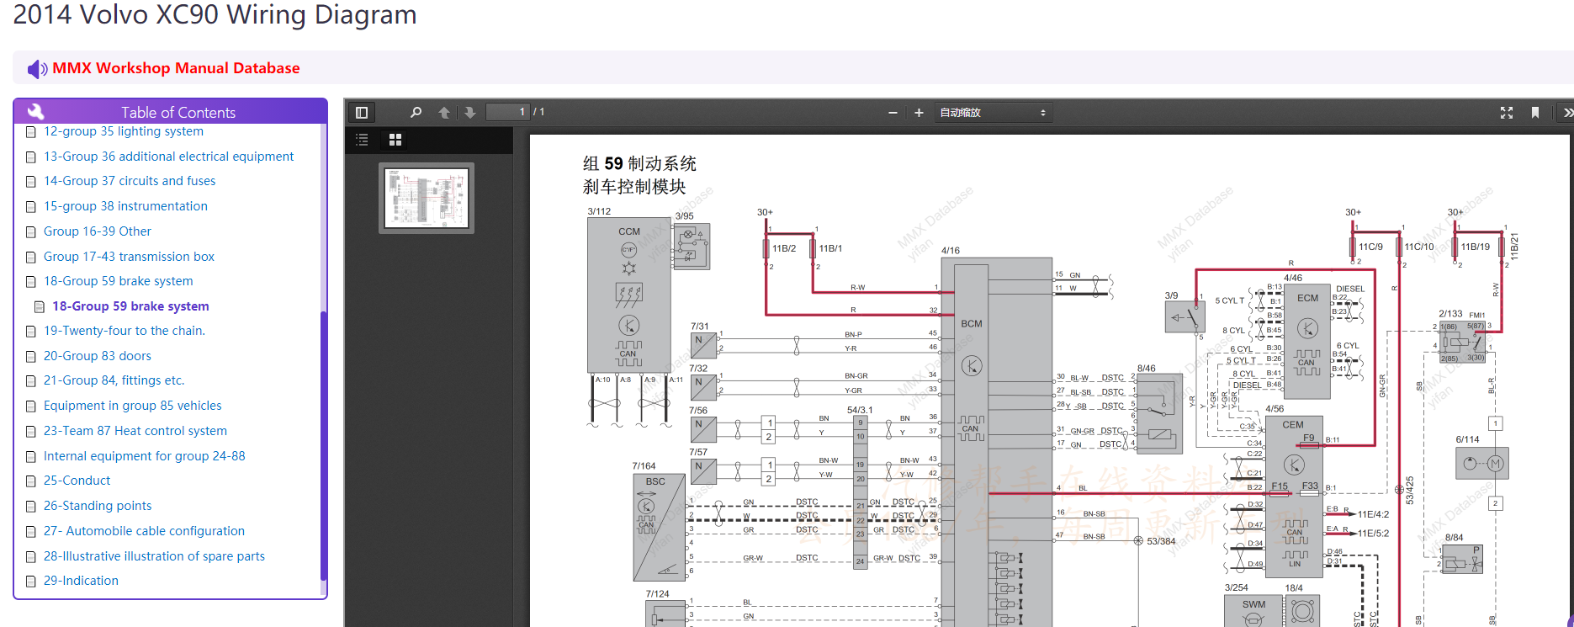The width and height of the screenshot is (1574, 627).
Task: Open parent 18-Group 59 brake system entry
Action: (x=118, y=281)
